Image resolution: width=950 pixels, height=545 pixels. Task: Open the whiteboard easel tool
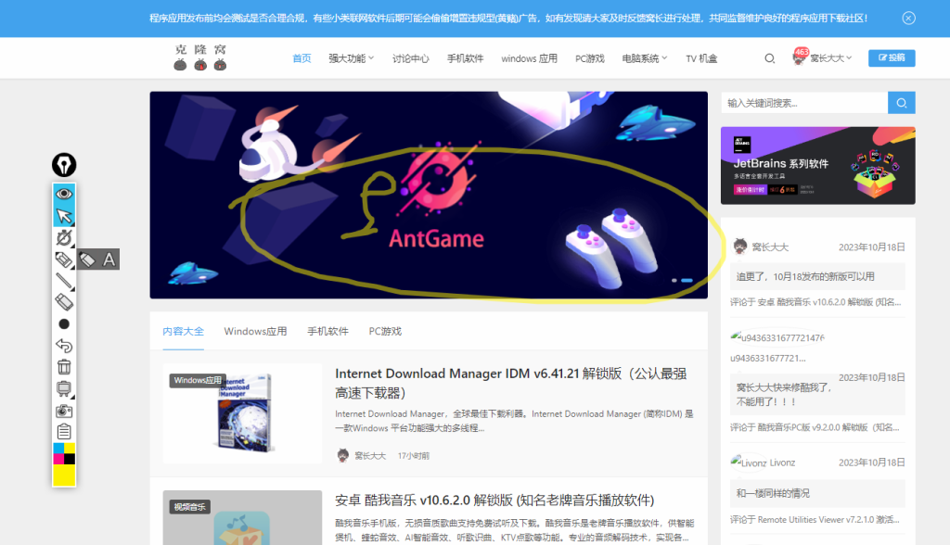(x=64, y=388)
